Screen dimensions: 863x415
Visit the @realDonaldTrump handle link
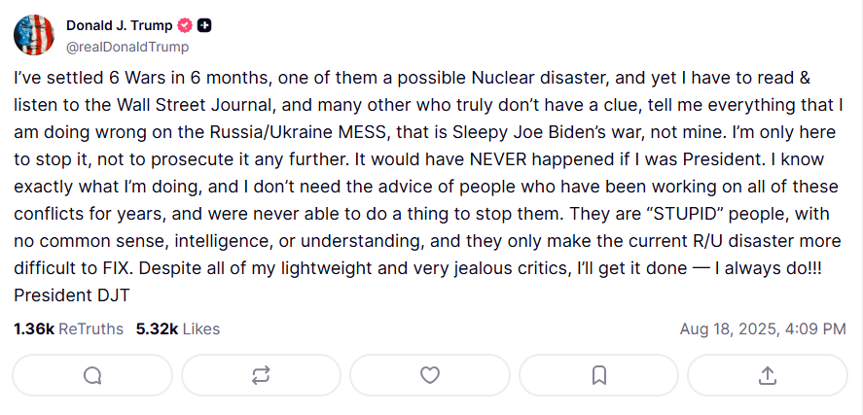coord(127,47)
